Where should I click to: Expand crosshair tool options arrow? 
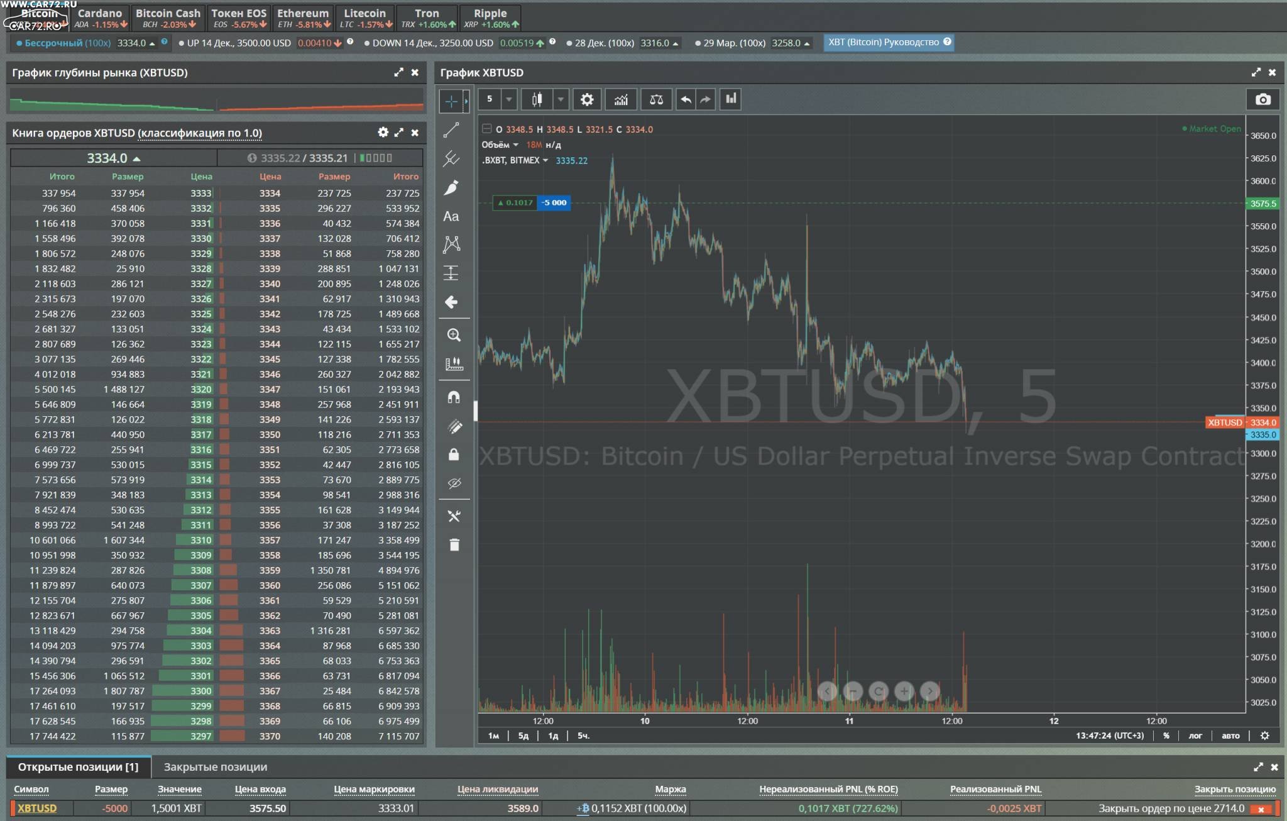coord(466,101)
